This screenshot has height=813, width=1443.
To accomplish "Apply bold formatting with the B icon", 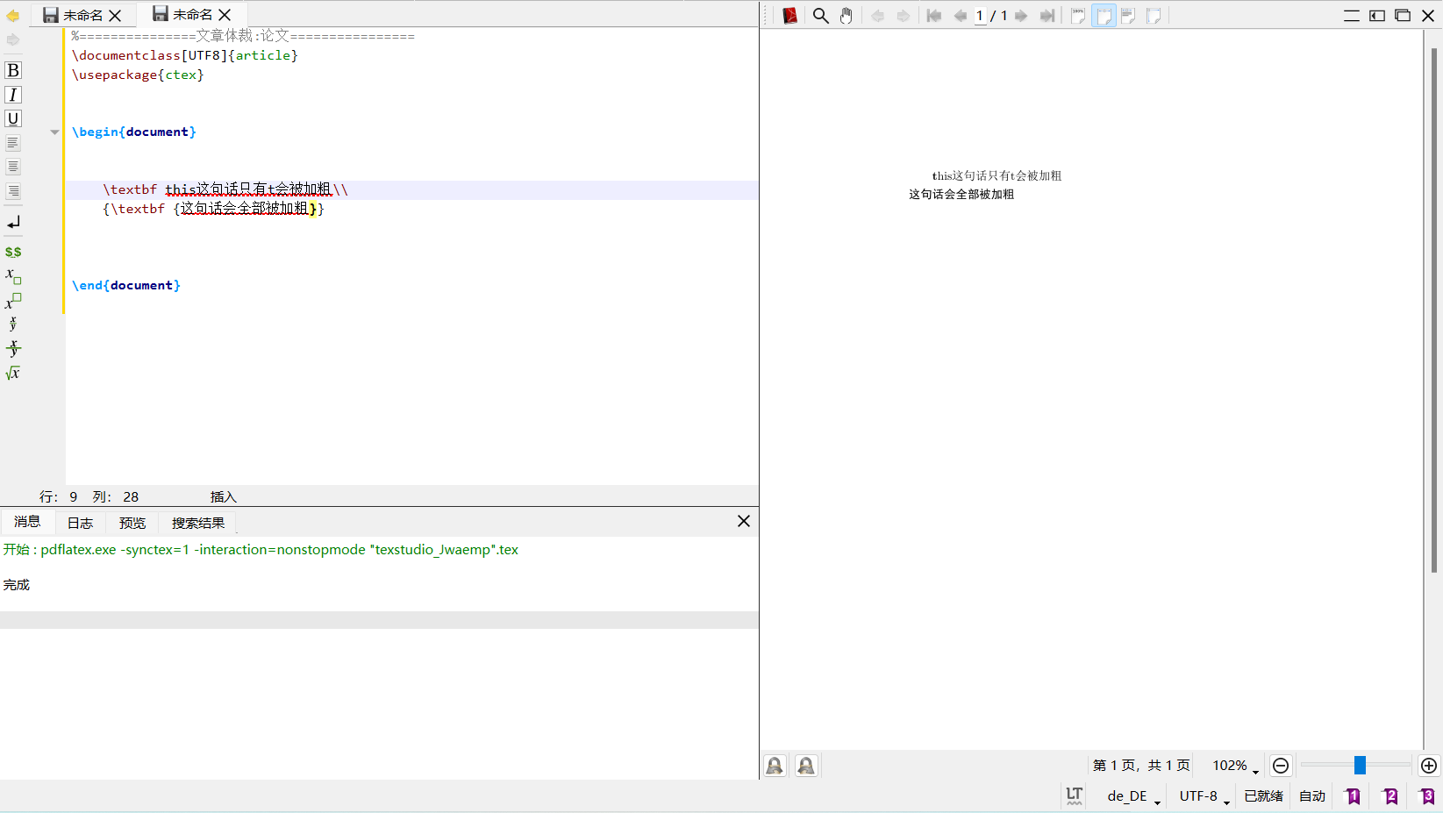I will tap(13, 70).
